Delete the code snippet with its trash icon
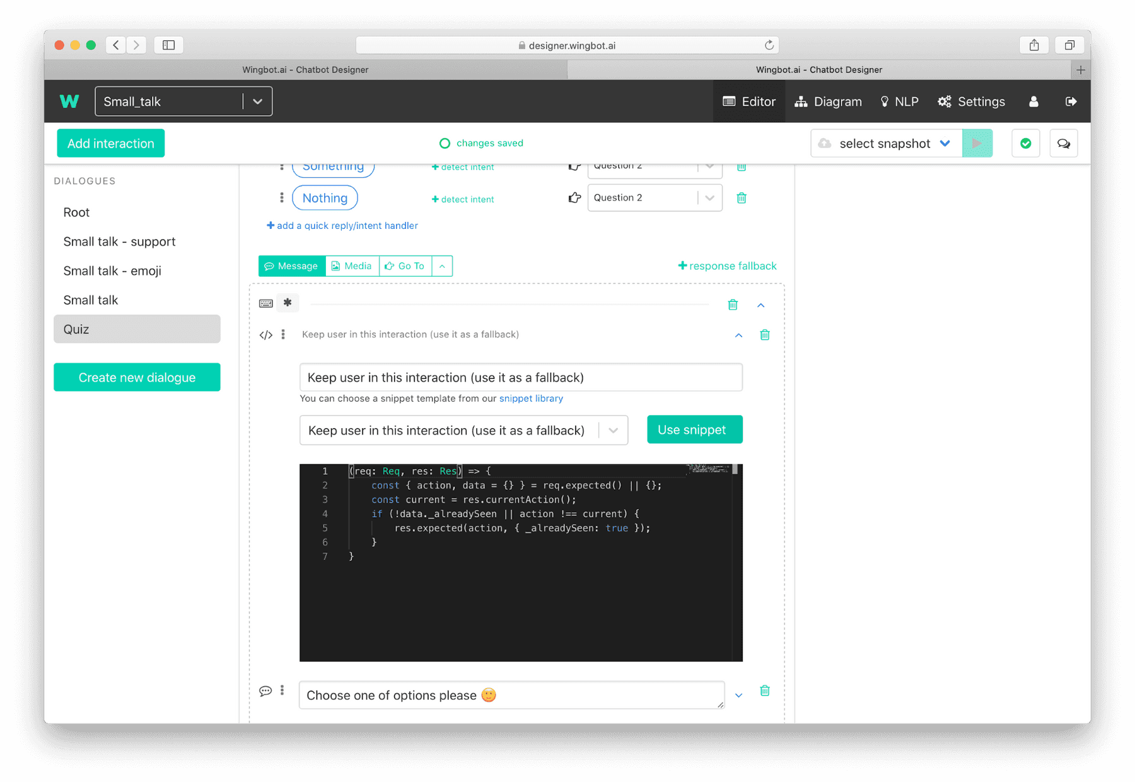 pos(765,335)
